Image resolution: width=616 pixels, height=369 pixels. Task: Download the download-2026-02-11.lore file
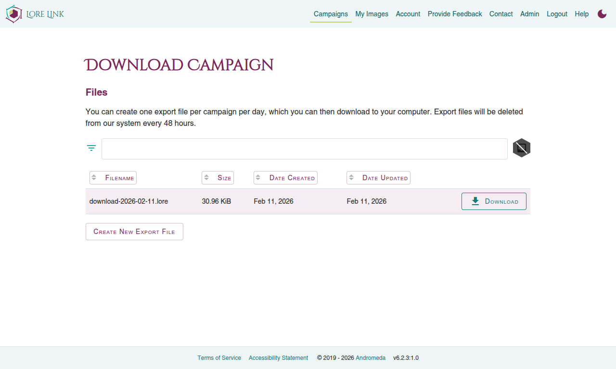(x=494, y=201)
